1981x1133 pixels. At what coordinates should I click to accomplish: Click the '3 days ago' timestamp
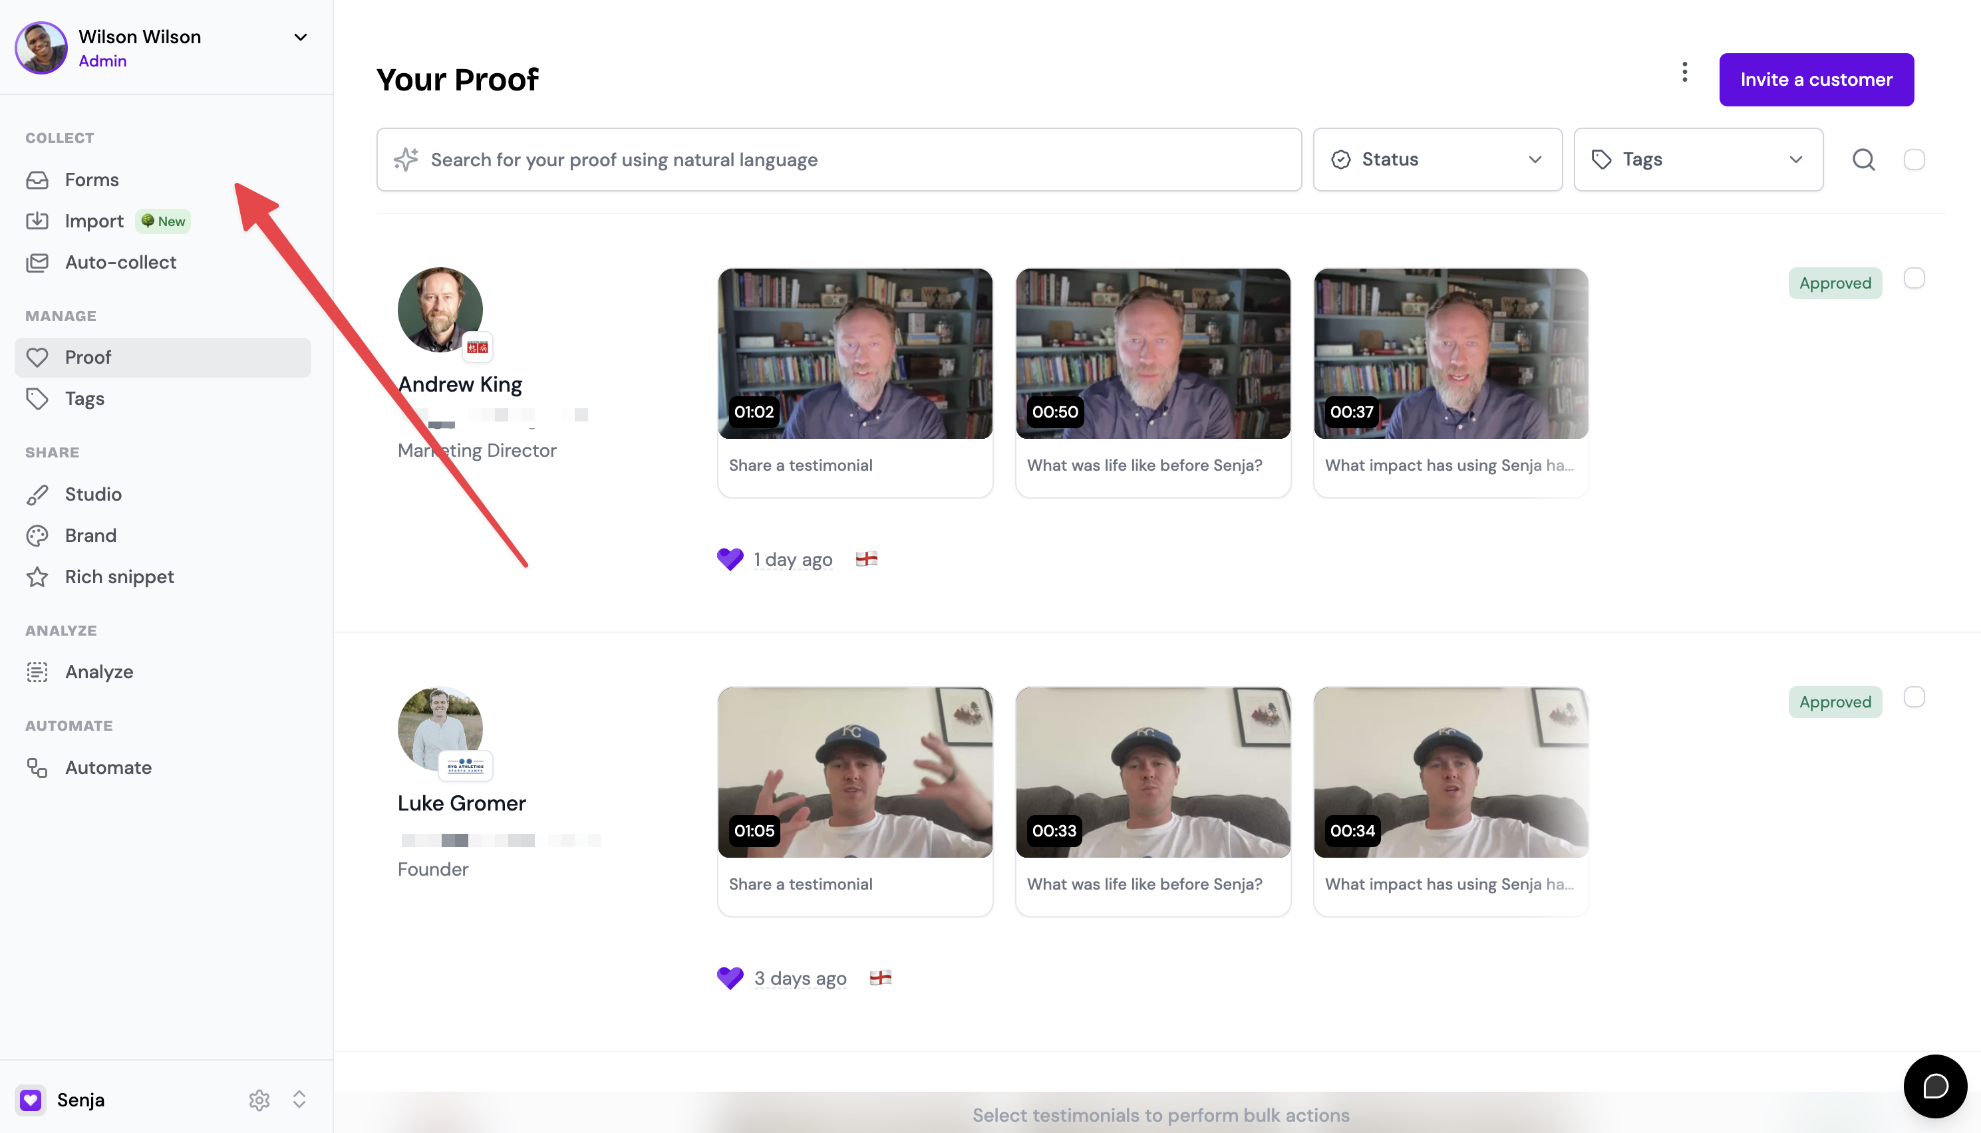(x=800, y=978)
